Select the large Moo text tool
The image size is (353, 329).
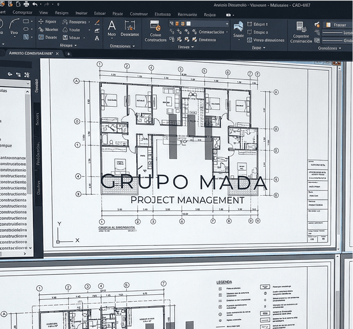112,28
